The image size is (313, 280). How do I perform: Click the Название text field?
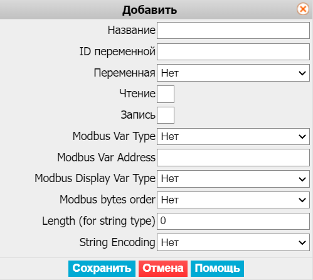point(233,31)
